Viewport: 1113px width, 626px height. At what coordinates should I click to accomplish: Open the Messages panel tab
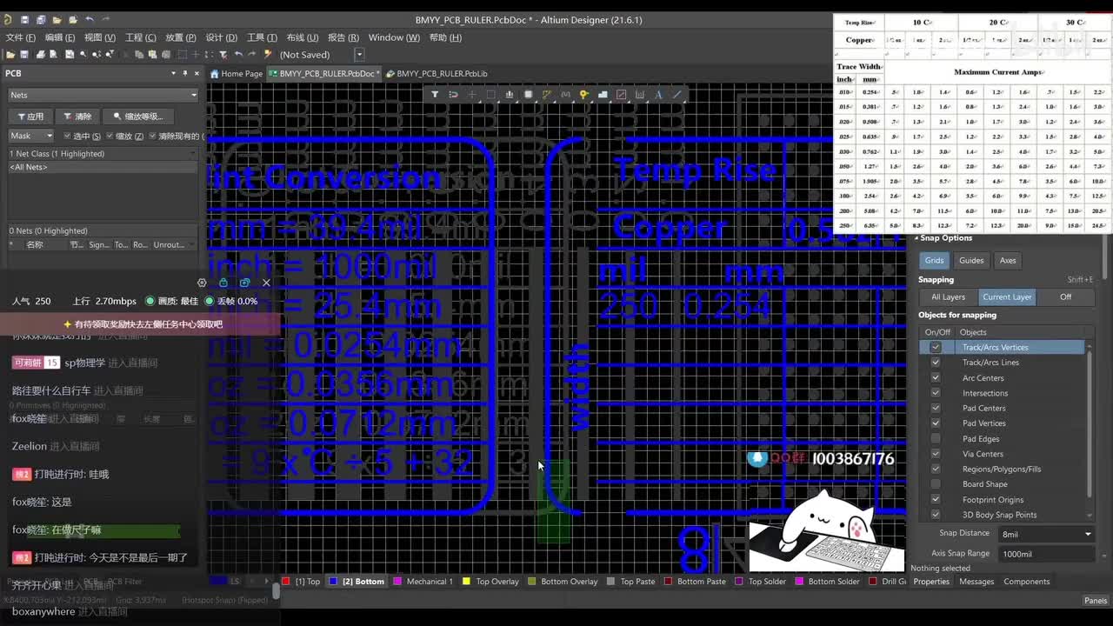pyautogui.click(x=976, y=582)
